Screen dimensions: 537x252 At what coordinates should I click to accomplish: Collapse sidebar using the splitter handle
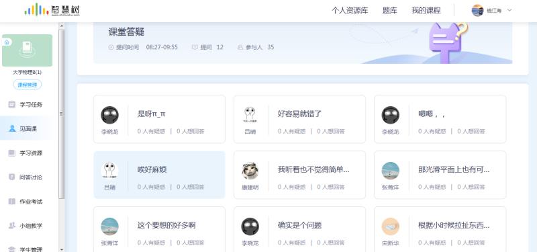62,114
